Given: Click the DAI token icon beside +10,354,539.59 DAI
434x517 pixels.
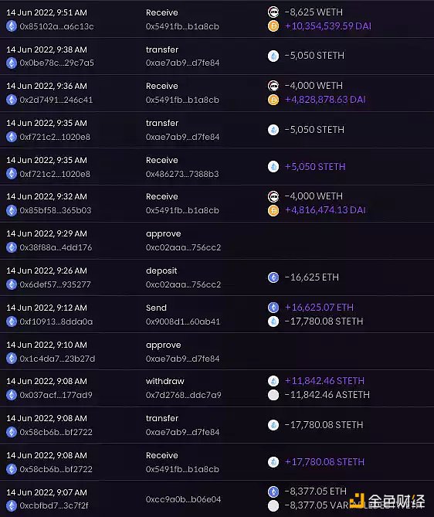Looking at the screenshot, I should [273, 26].
